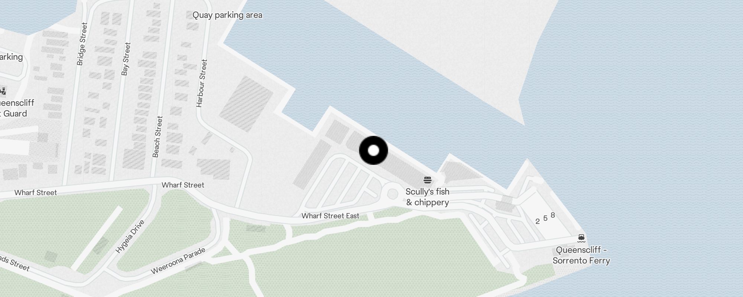Open Queenscliff - Sorrento Ferry label
743x297 pixels.
pyautogui.click(x=581, y=255)
